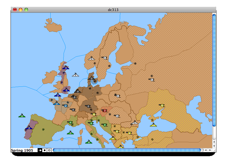The height and width of the screenshot is (167, 227).
Task: Click the scroll left arrow
Action: click(206, 150)
